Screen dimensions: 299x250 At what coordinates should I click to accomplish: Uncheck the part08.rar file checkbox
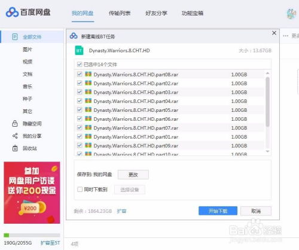click(x=80, y=74)
